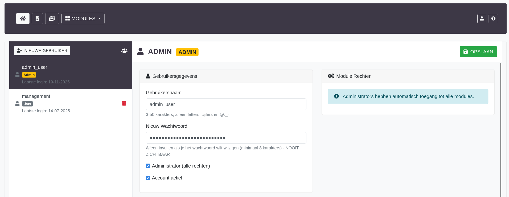Save changes with the Opslaan button

[x=478, y=52]
